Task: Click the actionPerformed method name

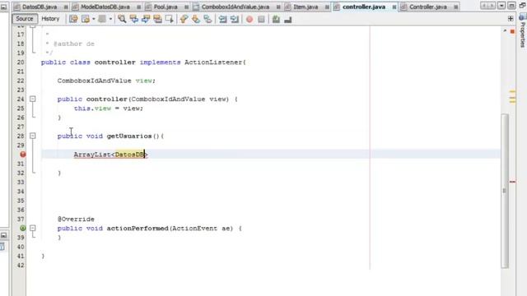Action: coord(138,229)
